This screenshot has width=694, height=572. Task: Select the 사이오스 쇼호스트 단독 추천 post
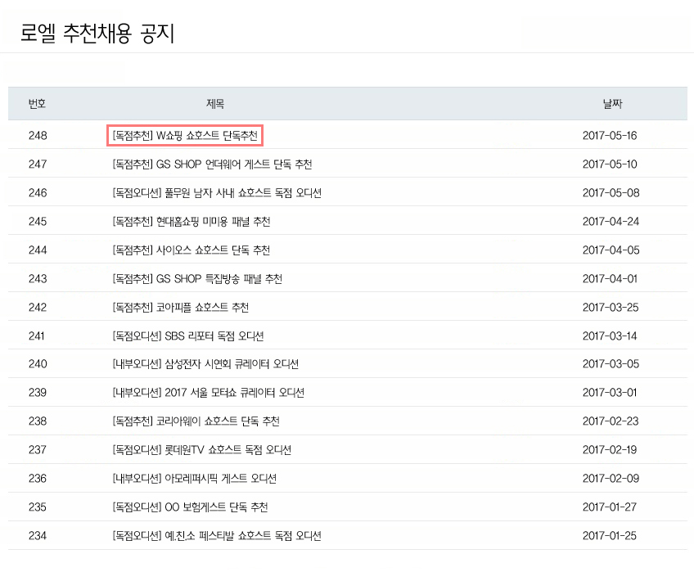click(192, 250)
